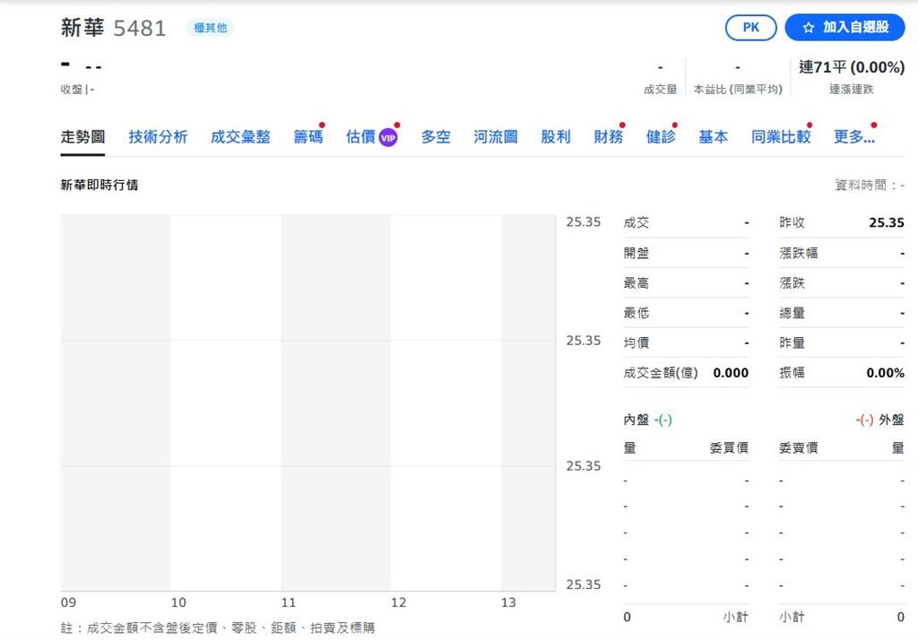
Task: Open the 河流圖 tab
Action: tap(496, 137)
